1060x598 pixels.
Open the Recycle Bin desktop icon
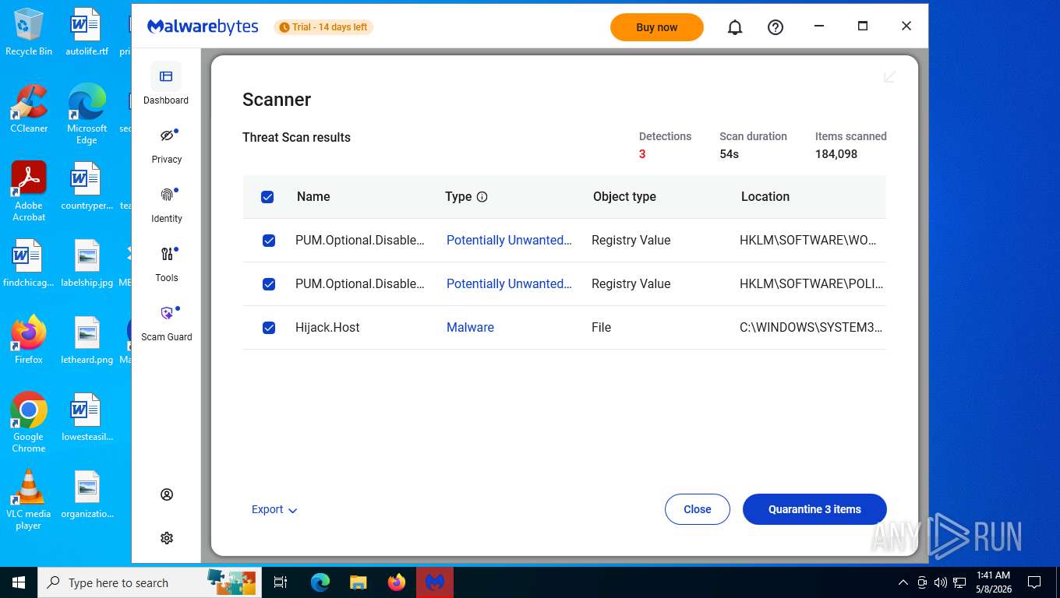29,32
